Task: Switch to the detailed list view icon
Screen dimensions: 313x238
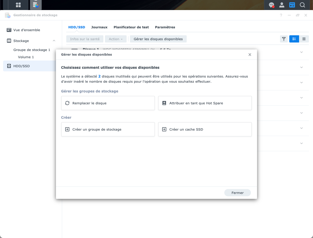Action: 294,39
